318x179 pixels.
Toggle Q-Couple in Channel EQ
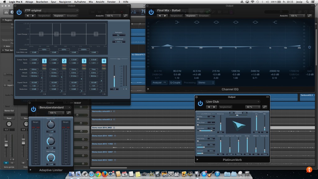[175, 83]
